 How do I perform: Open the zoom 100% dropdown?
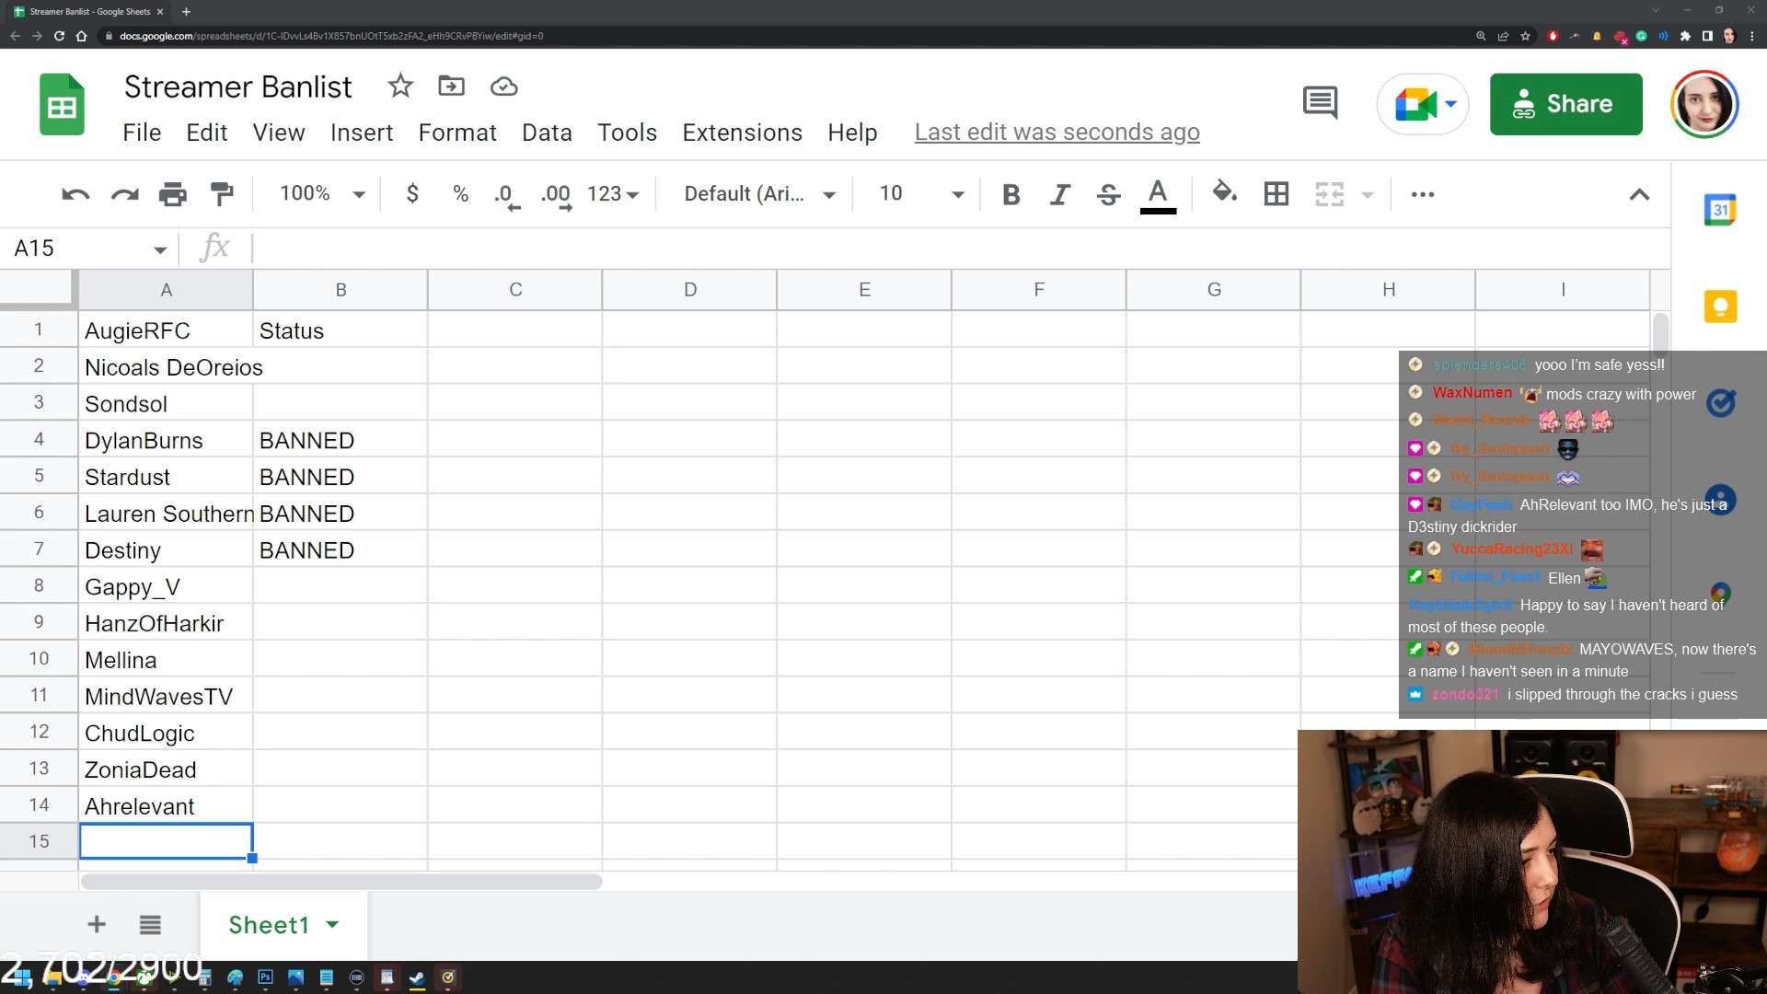322,194
